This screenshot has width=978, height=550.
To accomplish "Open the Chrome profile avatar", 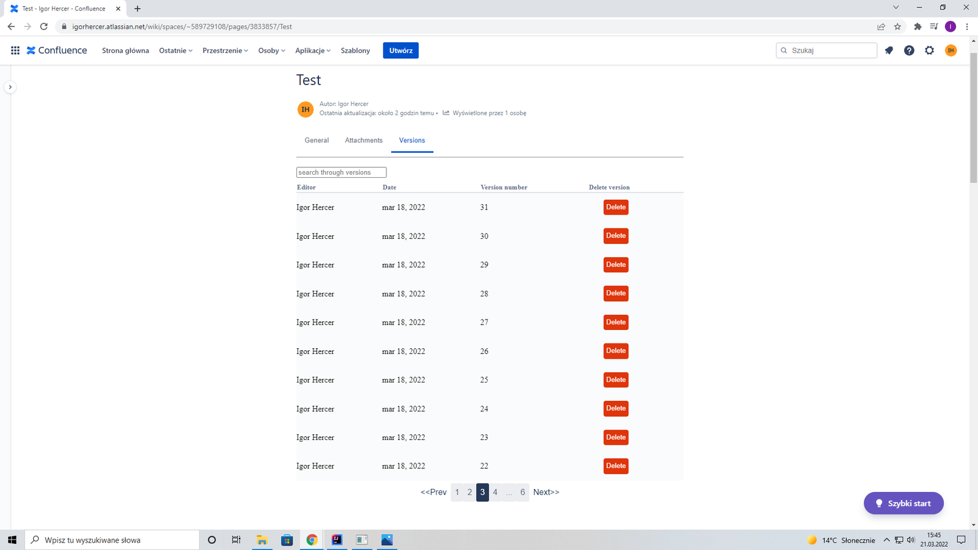I will (x=950, y=26).
